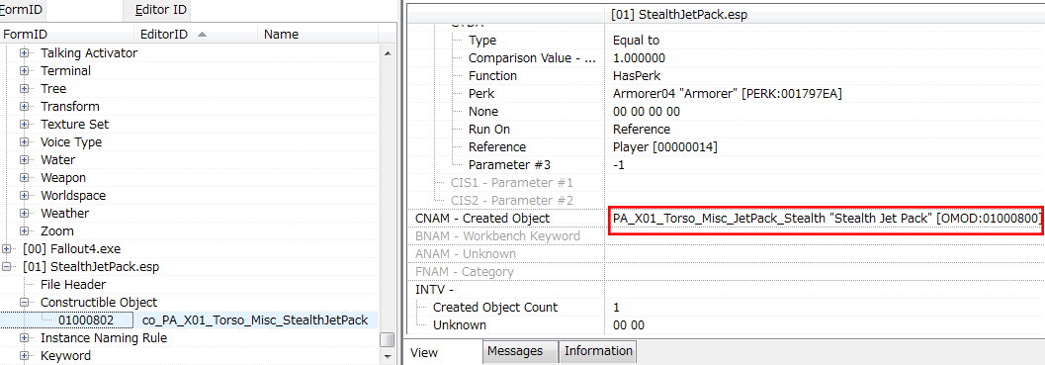Click the [01] StealthJetPack.esp column header
The width and height of the screenshot is (1045, 365).
tap(826, 14)
